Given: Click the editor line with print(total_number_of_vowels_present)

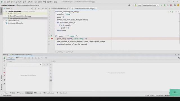Looking at the screenshot, I should 72,44.
